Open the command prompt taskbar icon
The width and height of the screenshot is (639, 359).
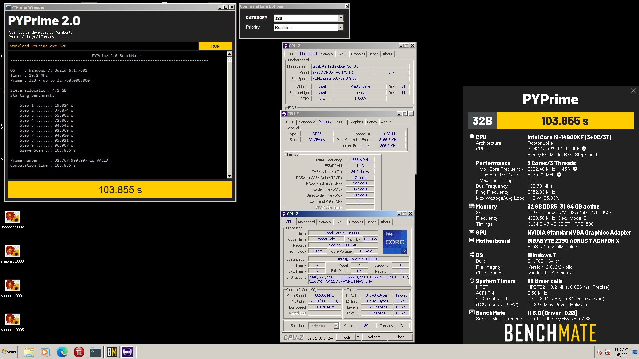click(95, 352)
